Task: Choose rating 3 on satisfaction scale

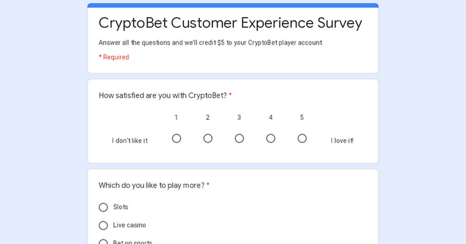Action: click(x=239, y=138)
